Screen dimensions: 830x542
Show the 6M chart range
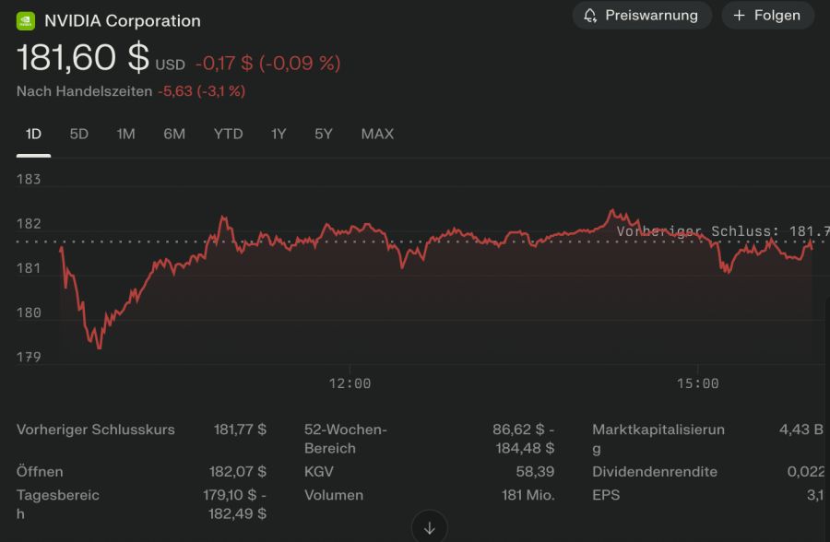pyautogui.click(x=174, y=134)
